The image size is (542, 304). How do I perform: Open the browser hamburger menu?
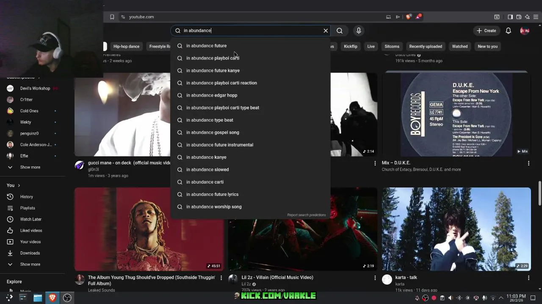(x=536, y=17)
